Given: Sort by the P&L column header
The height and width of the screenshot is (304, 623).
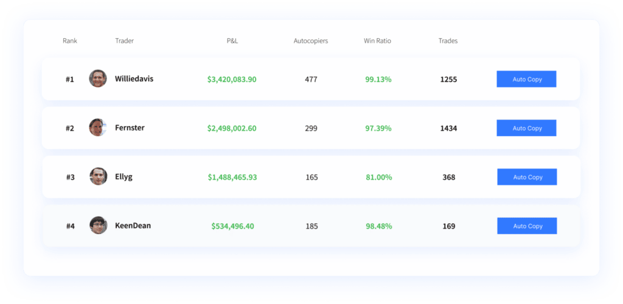Looking at the screenshot, I should 232,41.
